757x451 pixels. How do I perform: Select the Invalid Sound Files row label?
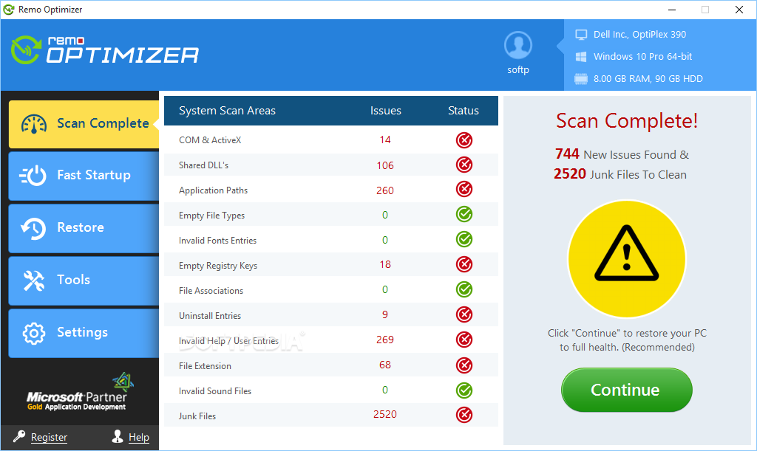tap(215, 390)
